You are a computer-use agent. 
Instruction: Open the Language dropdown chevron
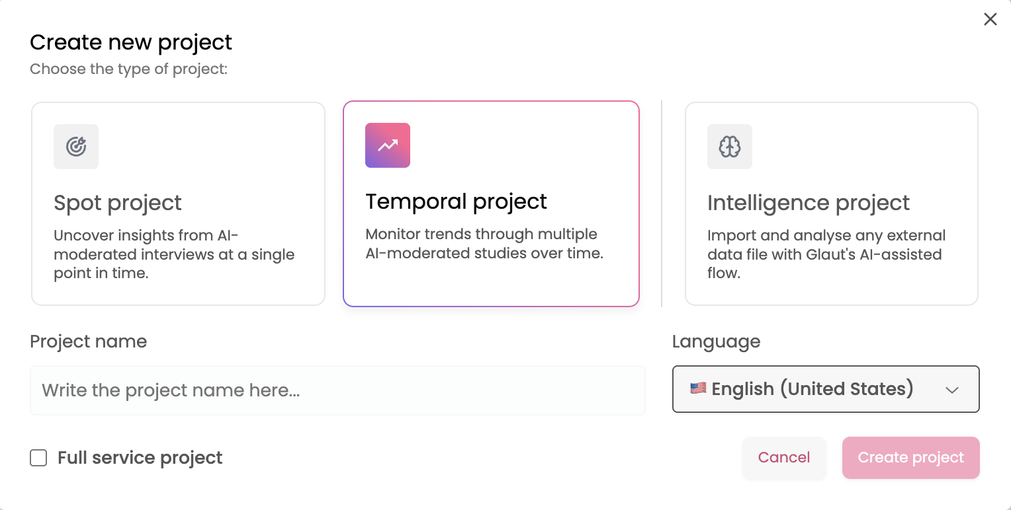[x=952, y=390]
